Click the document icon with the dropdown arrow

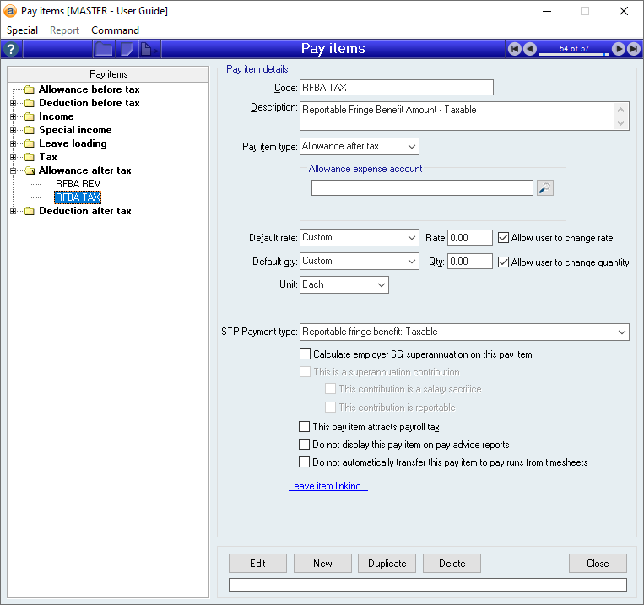[x=149, y=49]
